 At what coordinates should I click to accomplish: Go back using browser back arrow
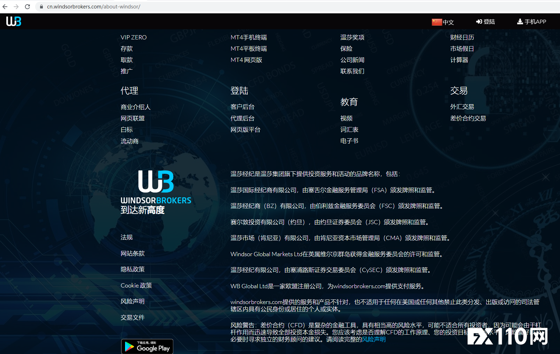click(x=5, y=7)
